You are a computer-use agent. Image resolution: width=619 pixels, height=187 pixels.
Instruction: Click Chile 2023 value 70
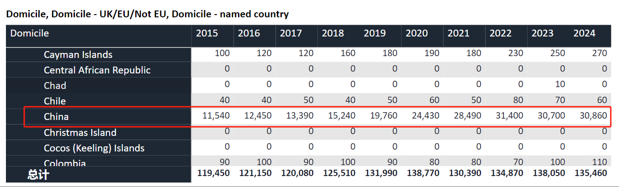coord(560,100)
